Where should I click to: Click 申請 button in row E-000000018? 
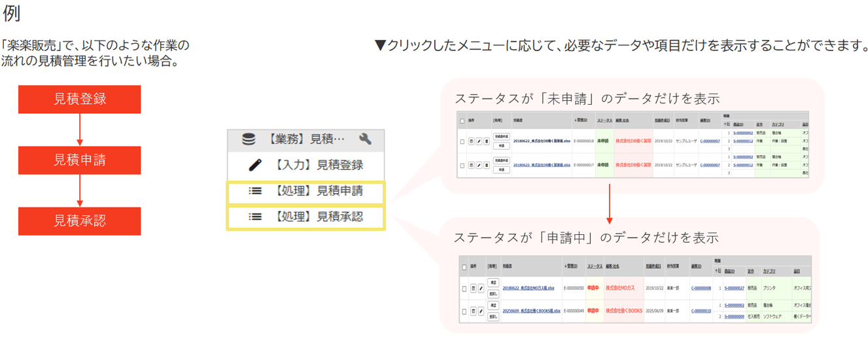pos(501,145)
